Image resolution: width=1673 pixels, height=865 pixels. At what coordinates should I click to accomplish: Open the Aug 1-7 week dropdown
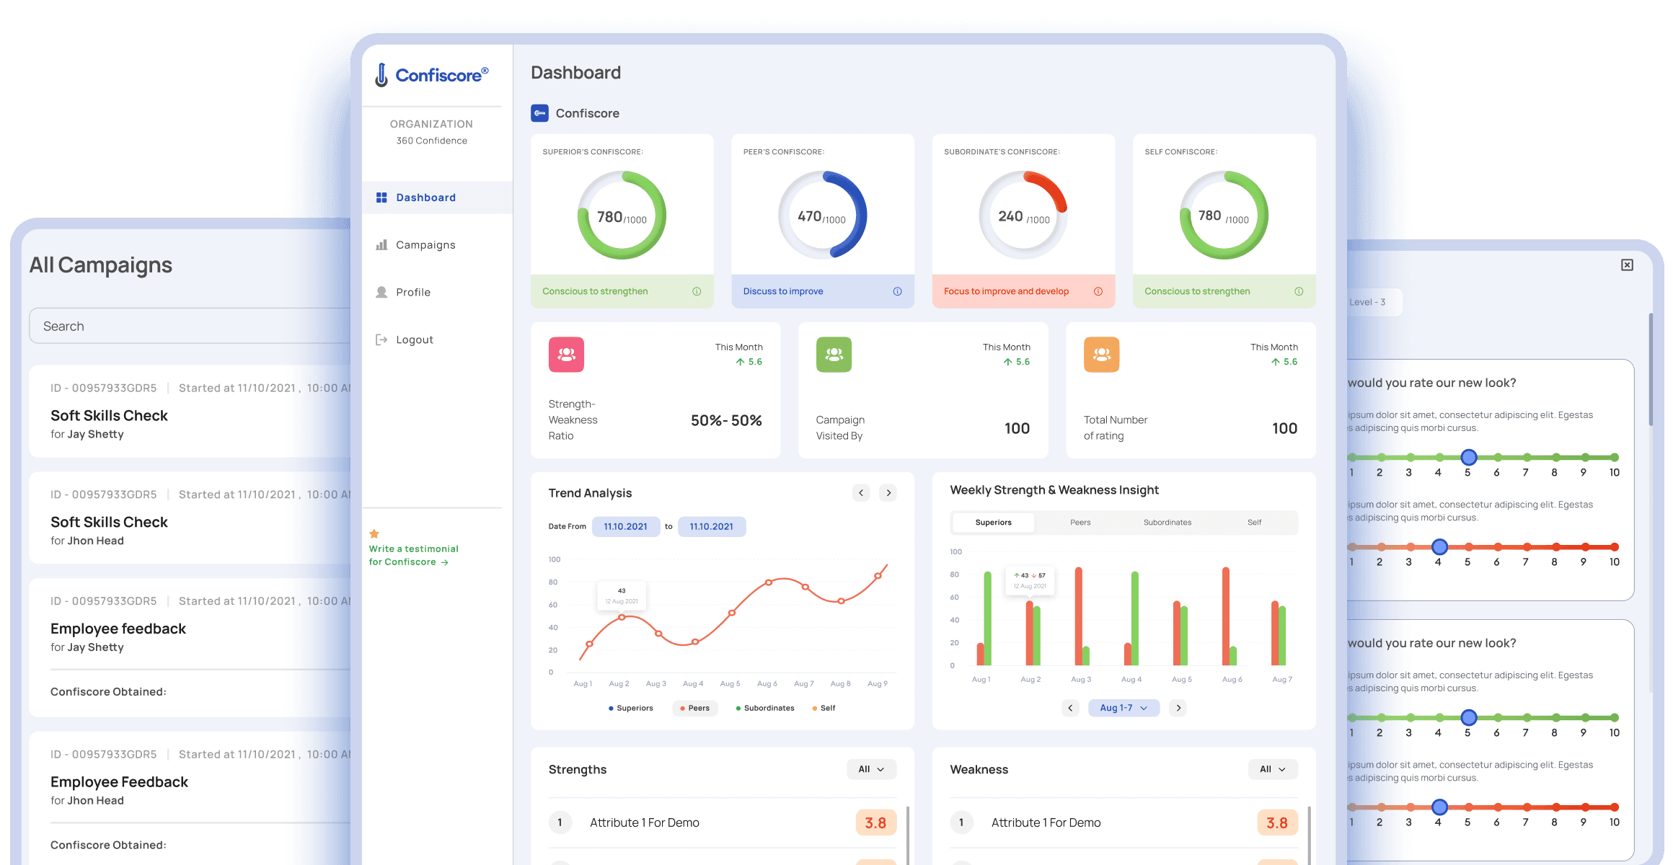(x=1124, y=708)
